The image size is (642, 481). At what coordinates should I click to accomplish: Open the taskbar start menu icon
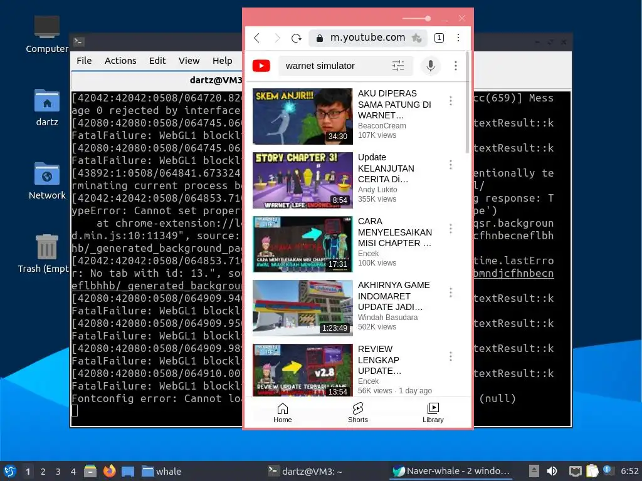tap(10, 471)
